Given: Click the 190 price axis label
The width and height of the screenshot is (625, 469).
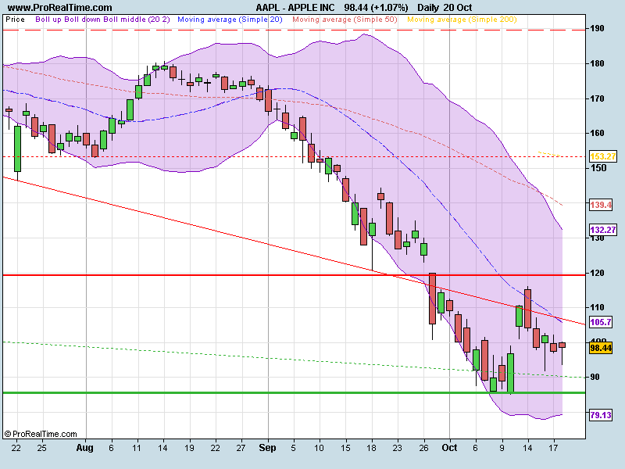Looking at the screenshot, I should [x=597, y=28].
